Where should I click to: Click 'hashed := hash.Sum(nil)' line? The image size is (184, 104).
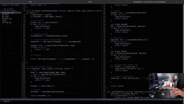pyautogui.click(x=43, y=86)
